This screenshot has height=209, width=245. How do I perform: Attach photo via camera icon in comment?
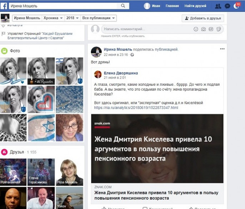[203, 29]
